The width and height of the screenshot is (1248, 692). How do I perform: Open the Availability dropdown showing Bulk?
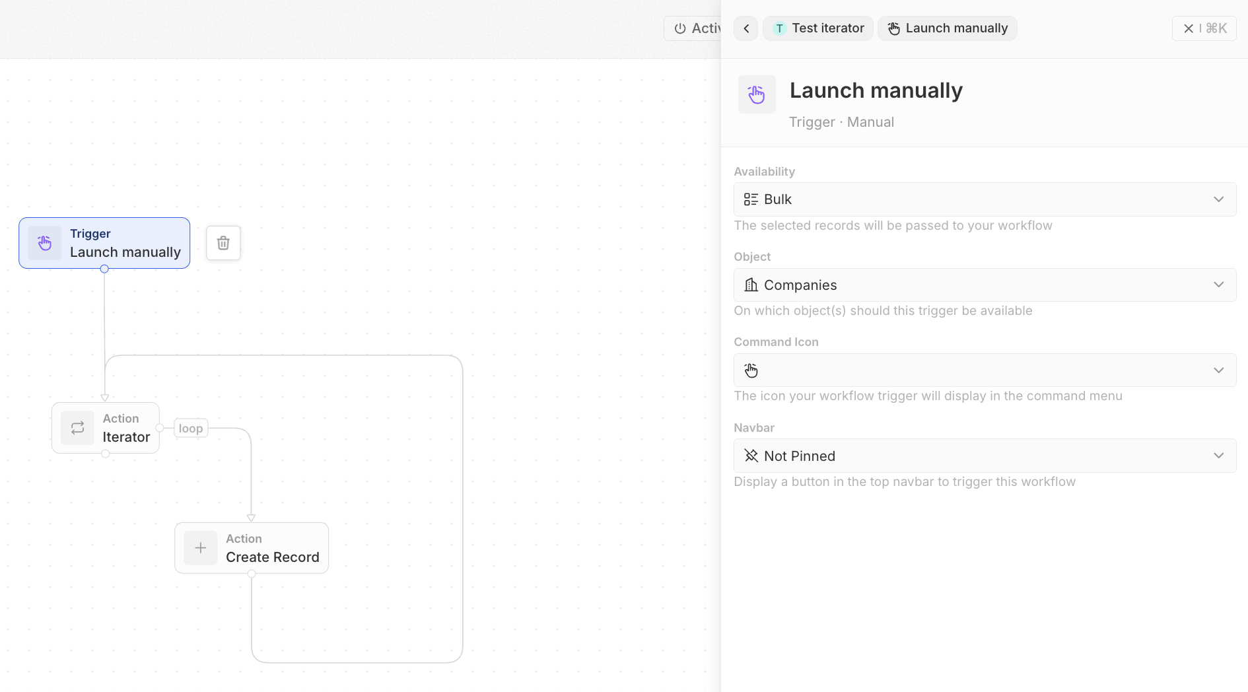click(985, 199)
